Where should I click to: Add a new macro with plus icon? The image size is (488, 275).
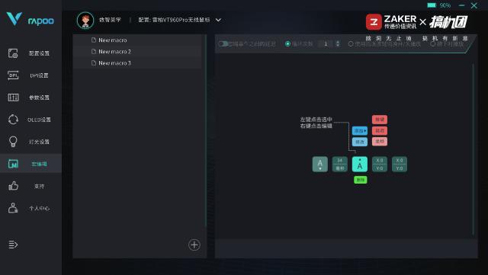pyautogui.click(x=194, y=245)
